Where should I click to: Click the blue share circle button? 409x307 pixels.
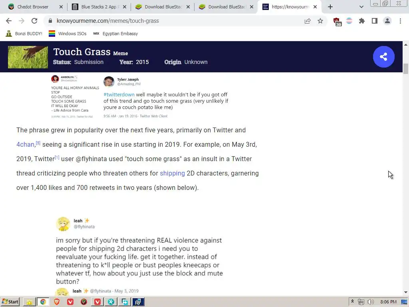[383, 57]
